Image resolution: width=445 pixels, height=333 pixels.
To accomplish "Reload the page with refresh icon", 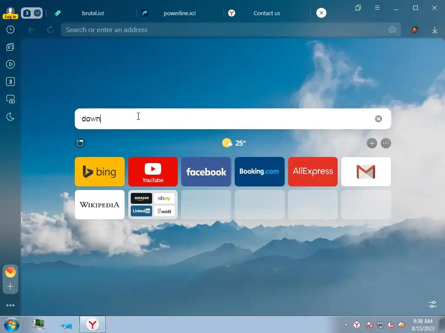I will (x=50, y=29).
